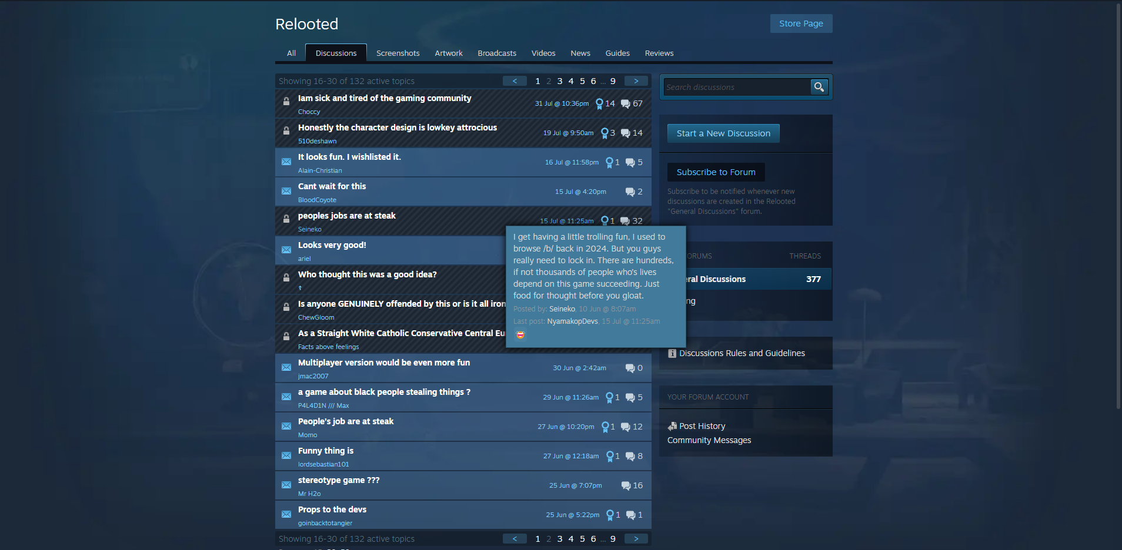Click lock icon on 'Is anyone GENUINELY offended' thread
Viewport: 1122px width, 550px height.
(286, 307)
